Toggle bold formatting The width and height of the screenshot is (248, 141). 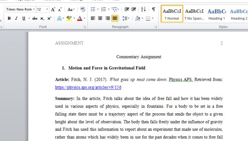pyautogui.click(x=9, y=18)
